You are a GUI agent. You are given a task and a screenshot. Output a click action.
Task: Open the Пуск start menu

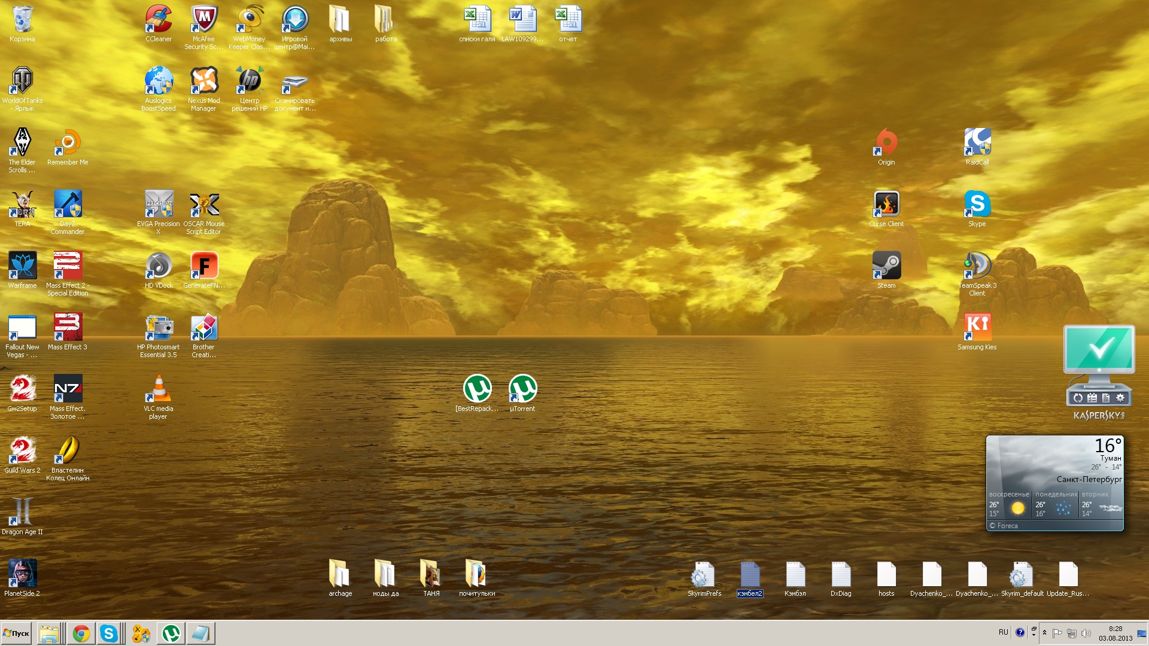17,633
